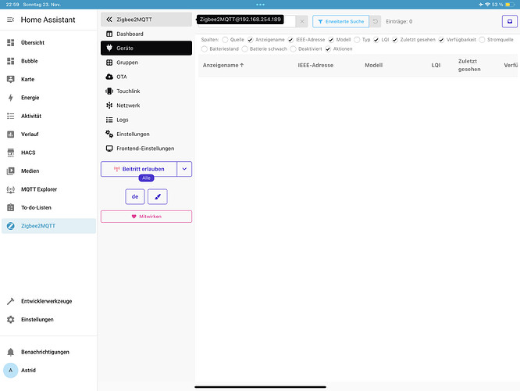
Task: Sort by the Anzeigename column header
Action: [x=223, y=65]
